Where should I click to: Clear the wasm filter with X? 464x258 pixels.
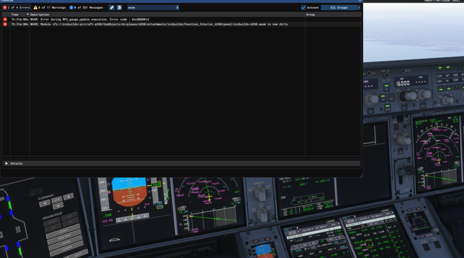click(177, 7)
